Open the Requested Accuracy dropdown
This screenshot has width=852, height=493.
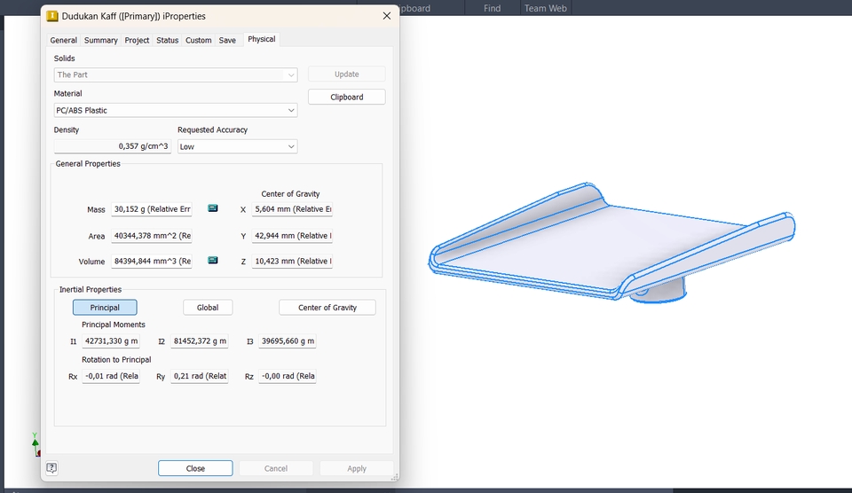point(238,146)
